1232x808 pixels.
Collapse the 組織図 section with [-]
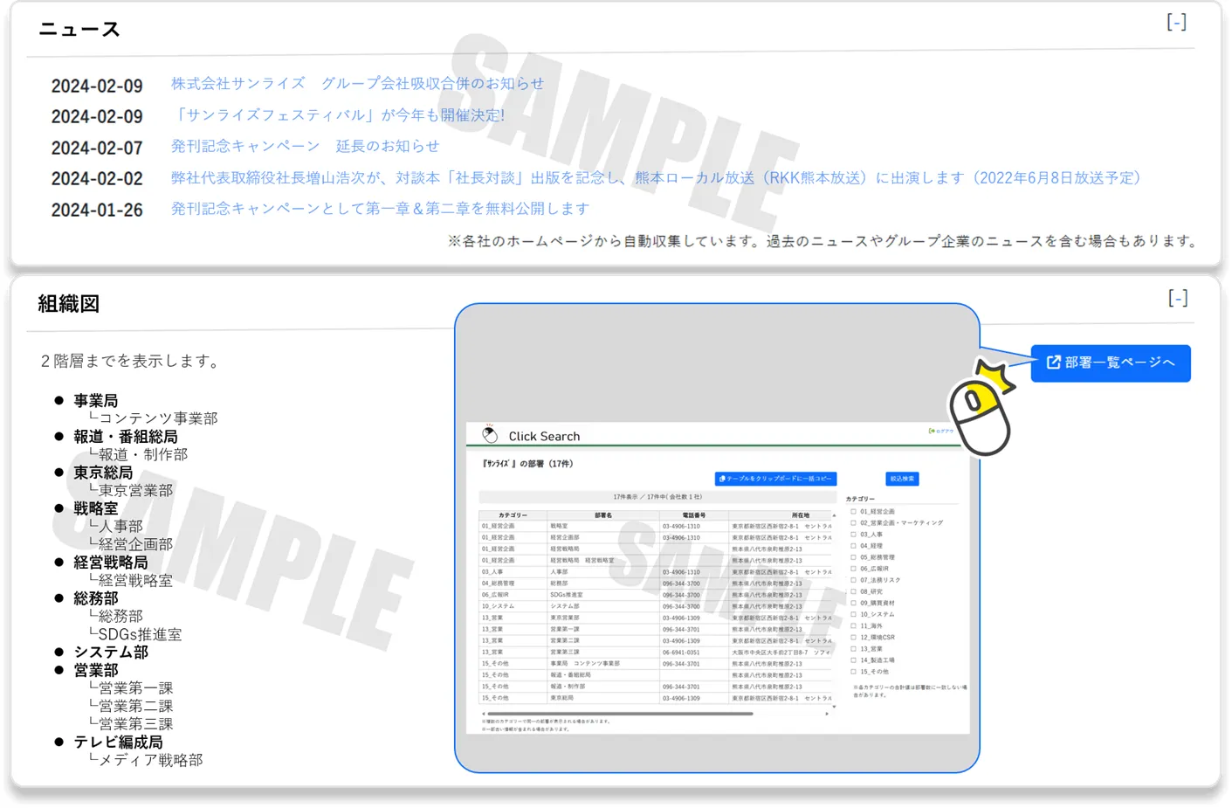click(x=1177, y=299)
